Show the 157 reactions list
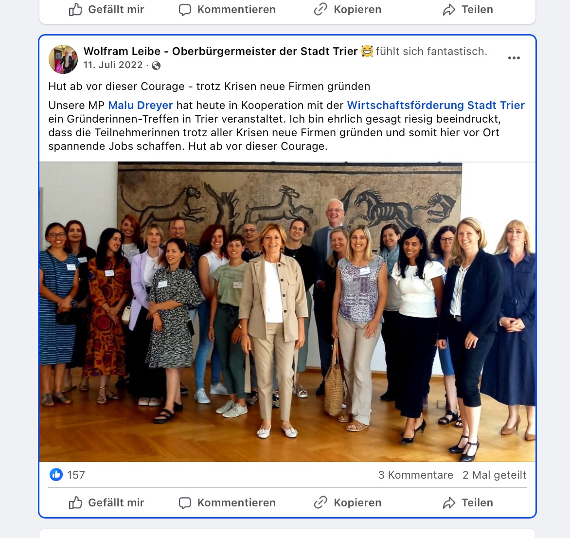 [x=76, y=475]
